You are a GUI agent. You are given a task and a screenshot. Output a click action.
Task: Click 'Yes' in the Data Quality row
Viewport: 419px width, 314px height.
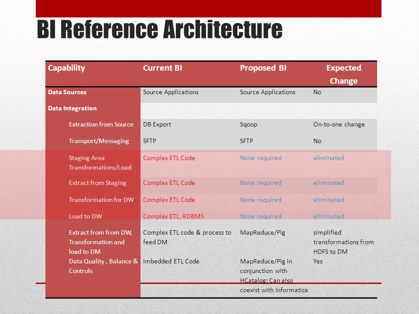point(318,261)
